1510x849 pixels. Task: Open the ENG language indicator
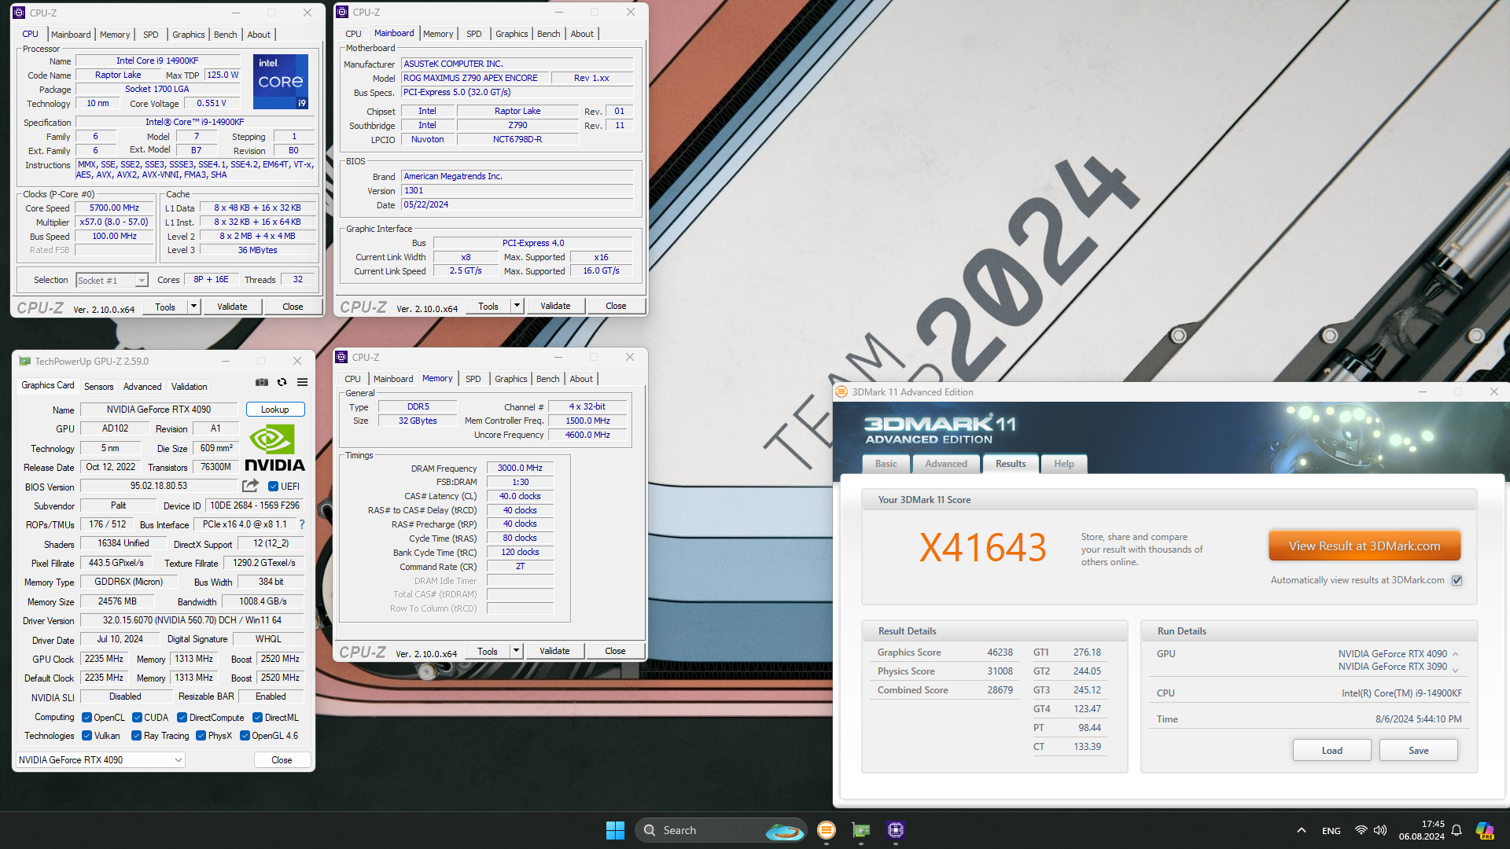1331,831
